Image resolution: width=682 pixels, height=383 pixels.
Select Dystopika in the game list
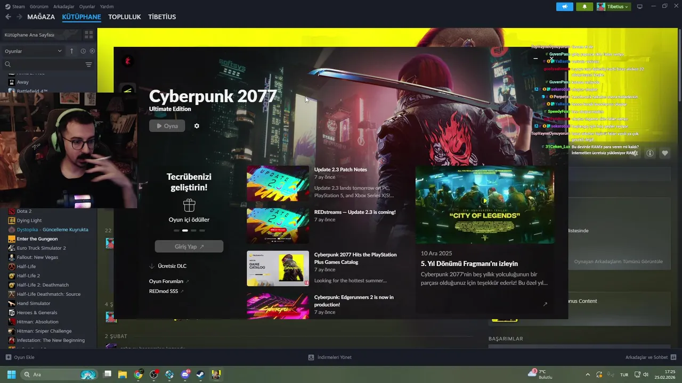click(48, 229)
